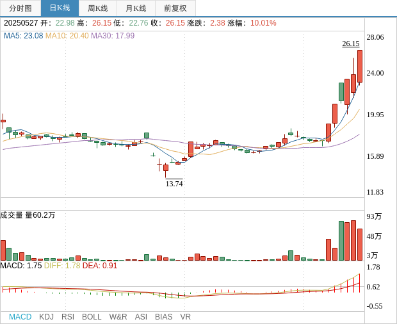Click the 48万 volume axis label
Screen dimensions: 397x324
374,236
